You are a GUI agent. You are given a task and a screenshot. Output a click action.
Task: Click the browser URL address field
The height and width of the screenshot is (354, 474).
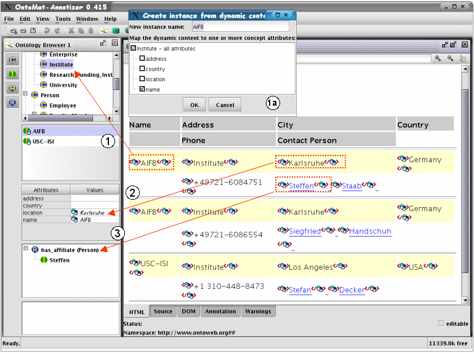[x=364, y=58]
